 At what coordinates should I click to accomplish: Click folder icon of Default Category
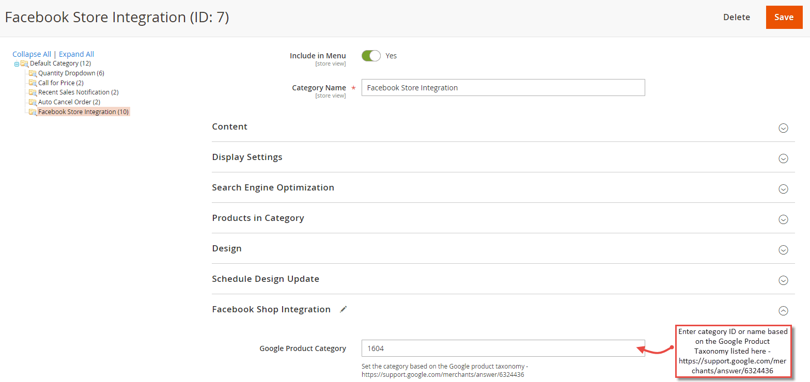click(x=24, y=63)
